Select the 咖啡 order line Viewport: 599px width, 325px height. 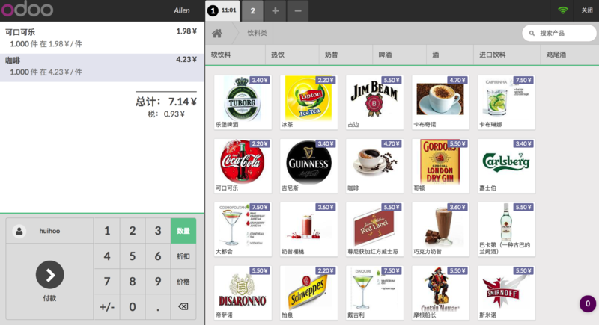[x=102, y=67]
